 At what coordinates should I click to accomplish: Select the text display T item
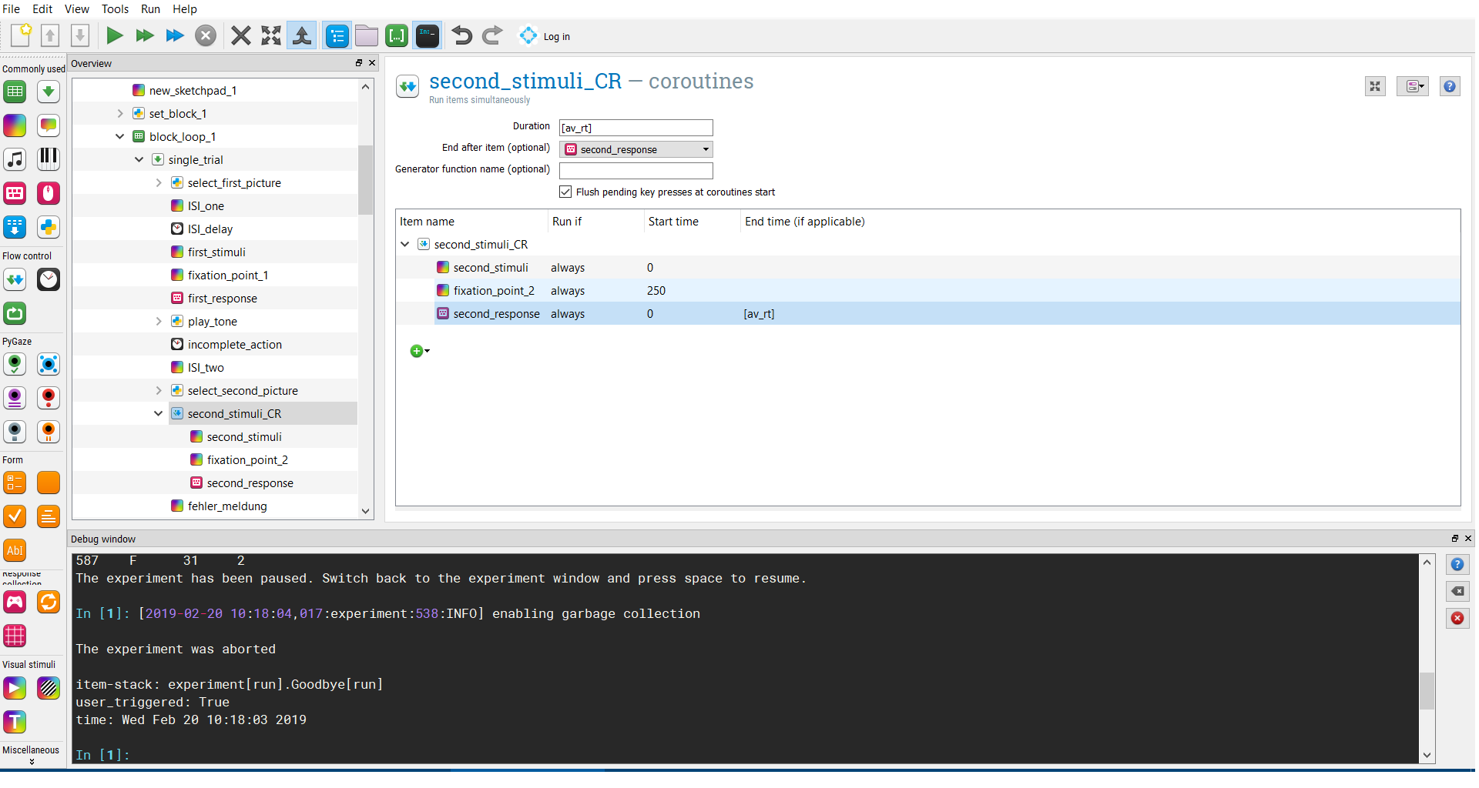15,722
